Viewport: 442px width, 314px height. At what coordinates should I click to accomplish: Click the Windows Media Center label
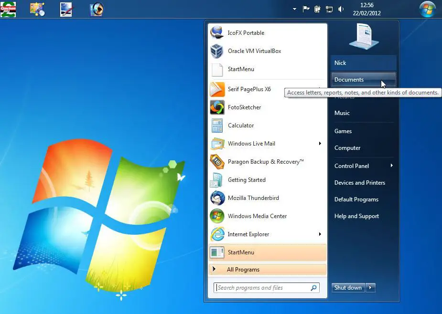pos(258,216)
